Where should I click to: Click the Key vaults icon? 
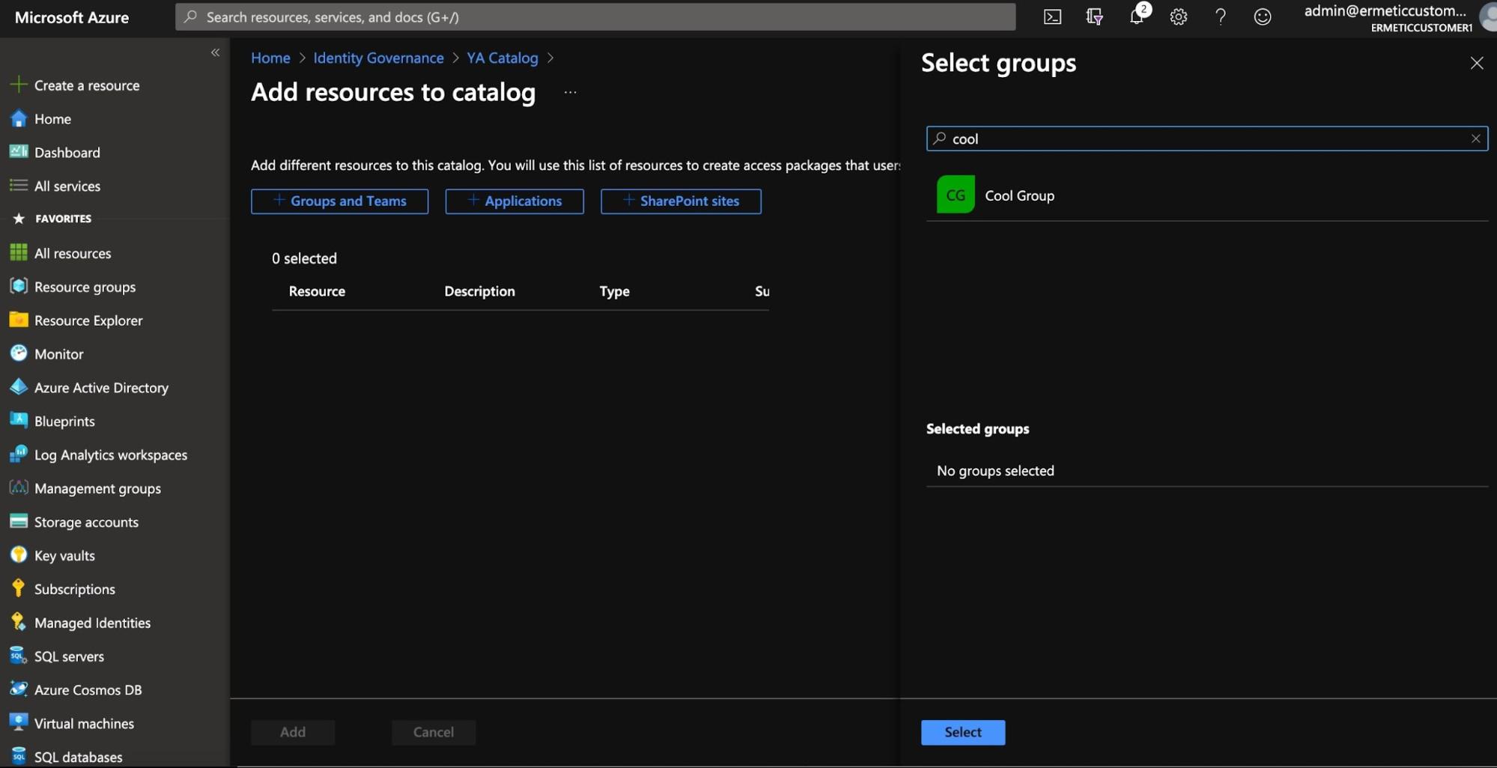[x=19, y=555]
